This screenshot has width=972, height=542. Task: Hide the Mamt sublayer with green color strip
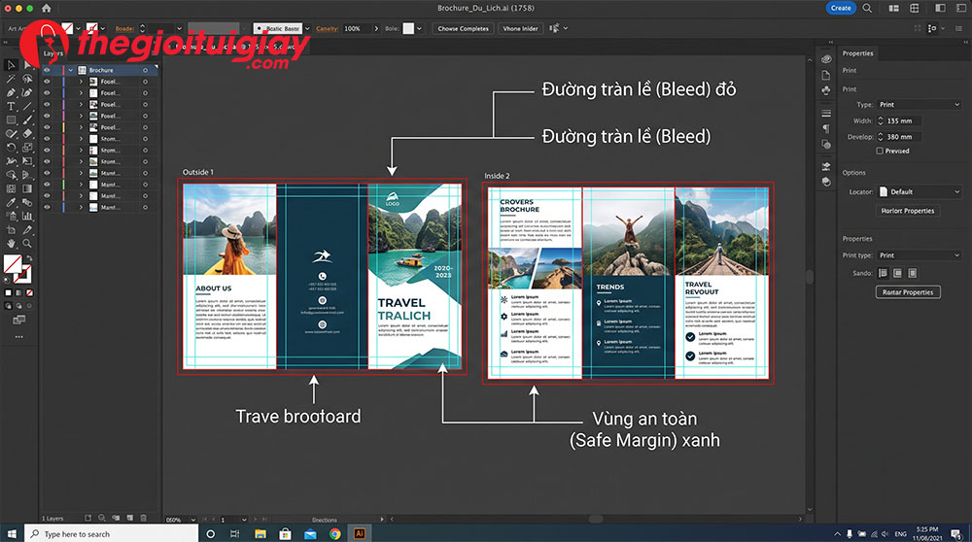tap(47, 185)
